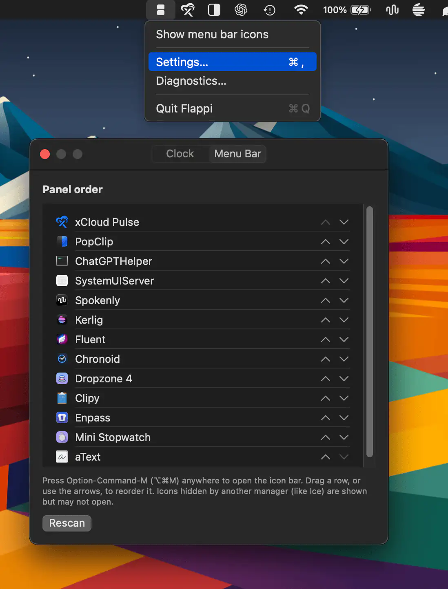Viewport: 448px width, 589px height.
Task: Click the xCloud Pulse menu bar icon
Action: (x=188, y=10)
